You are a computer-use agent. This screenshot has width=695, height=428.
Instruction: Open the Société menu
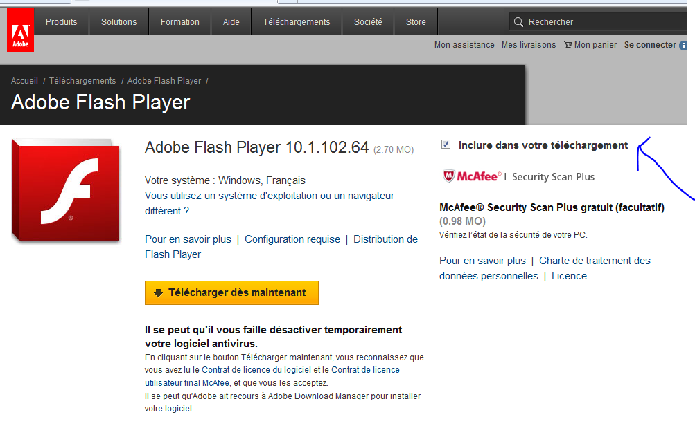click(368, 21)
